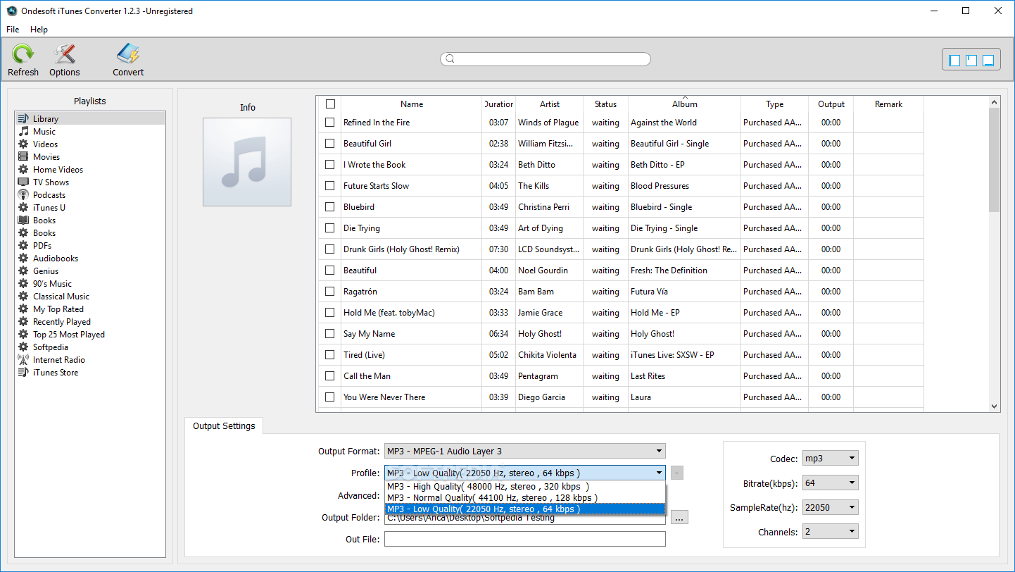Select the middle layout view icon
This screenshot has width=1015, height=572.
point(971,61)
